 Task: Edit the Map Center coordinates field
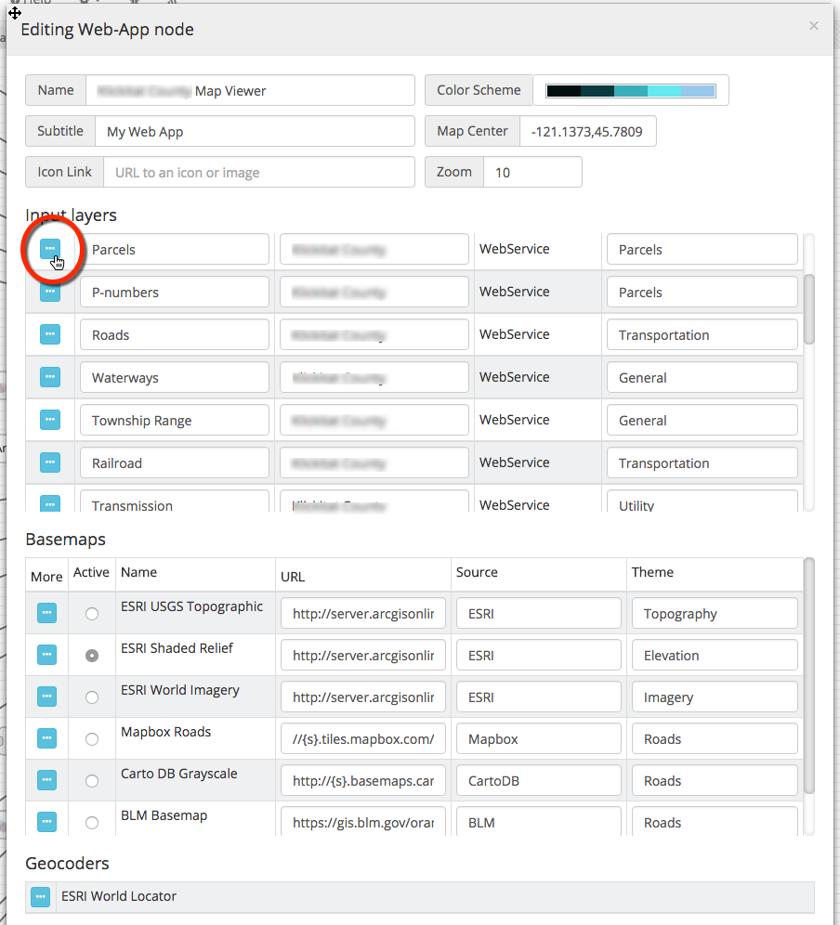[587, 132]
